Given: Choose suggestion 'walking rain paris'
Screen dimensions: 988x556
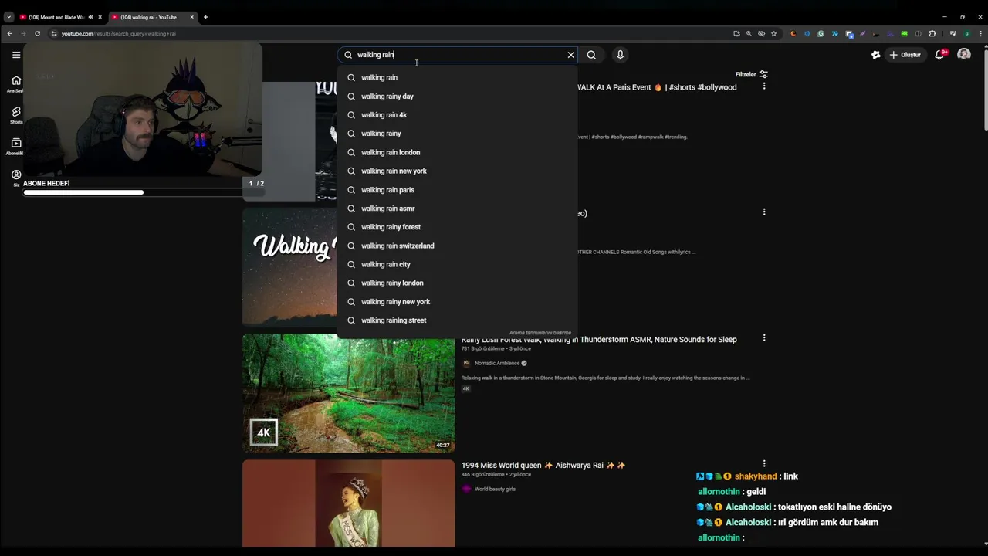Looking at the screenshot, I should 457,190.
